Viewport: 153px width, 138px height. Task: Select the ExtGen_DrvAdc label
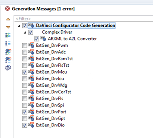(51, 52)
